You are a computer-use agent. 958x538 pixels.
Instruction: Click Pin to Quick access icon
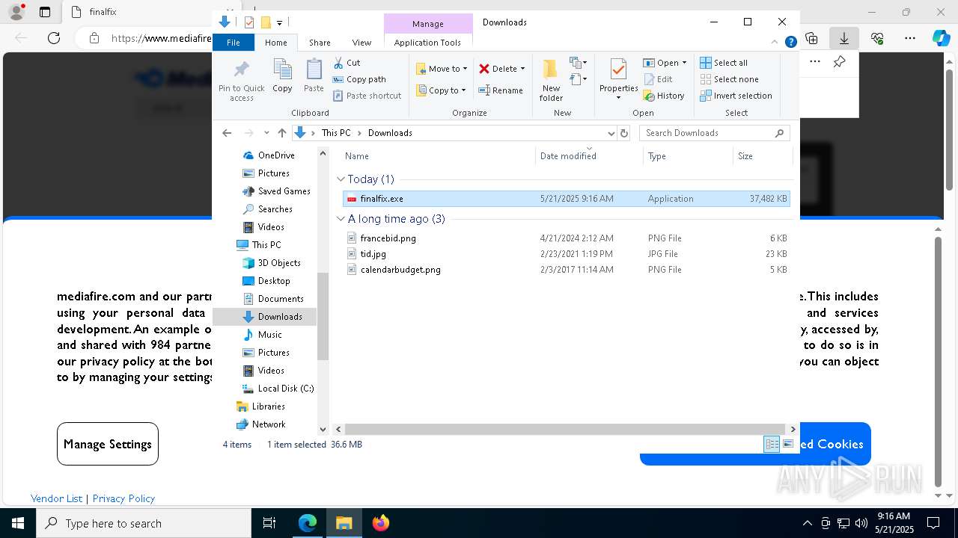241,81
